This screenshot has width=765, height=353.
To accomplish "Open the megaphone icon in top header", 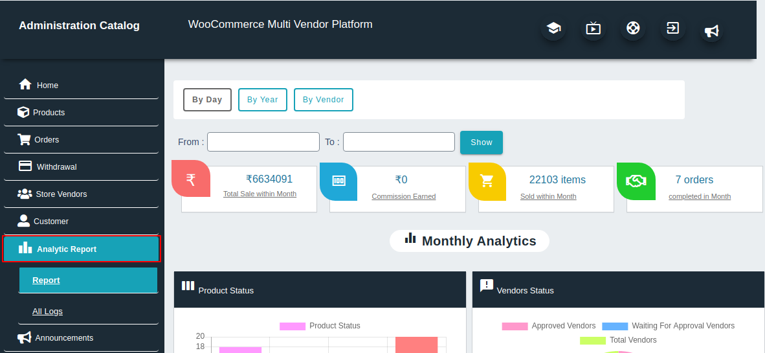I will [711, 31].
